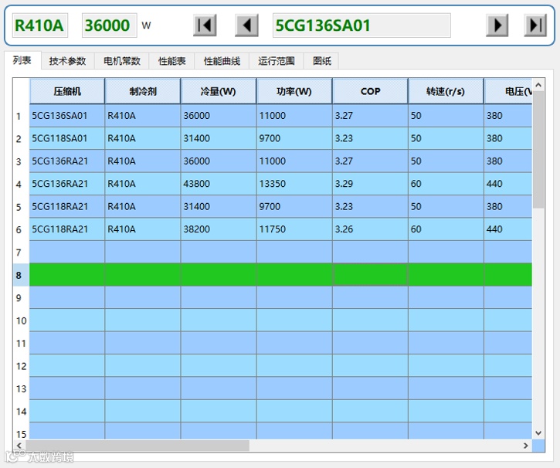The height and width of the screenshot is (468, 560).
Task: Switch to the 电机常数 tab
Action: click(122, 61)
